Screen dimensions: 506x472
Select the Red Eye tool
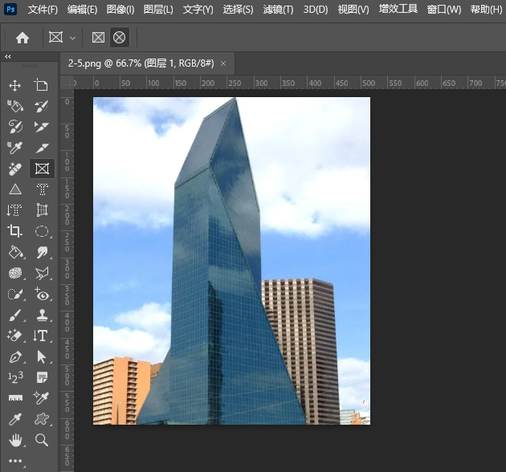pyautogui.click(x=42, y=294)
